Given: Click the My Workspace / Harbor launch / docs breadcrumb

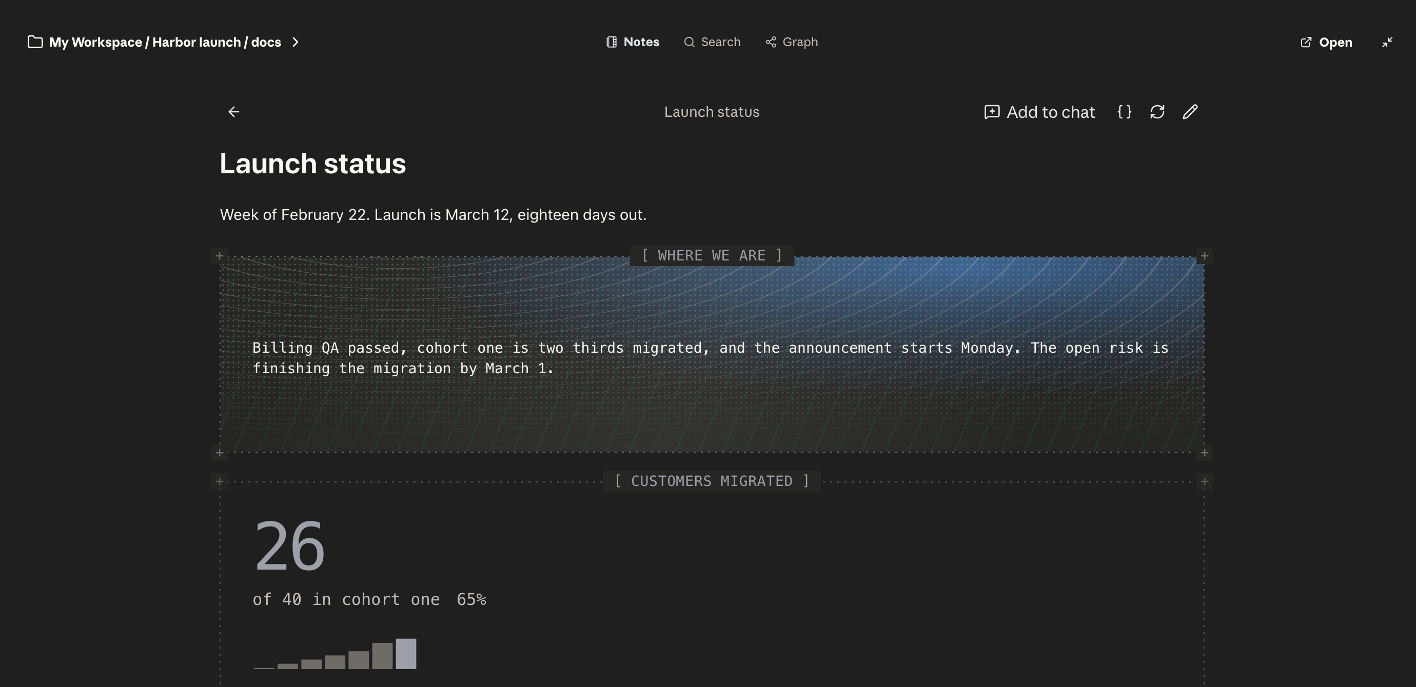Looking at the screenshot, I should coord(165,42).
